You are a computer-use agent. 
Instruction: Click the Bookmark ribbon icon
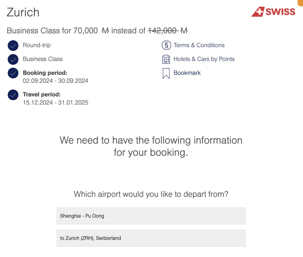(x=166, y=73)
